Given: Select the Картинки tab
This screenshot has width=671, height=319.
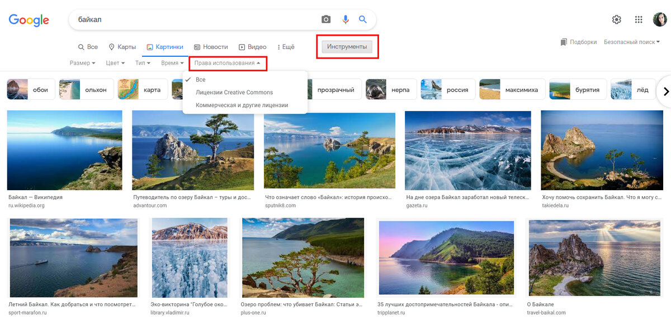Looking at the screenshot, I should [x=165, y=47].
